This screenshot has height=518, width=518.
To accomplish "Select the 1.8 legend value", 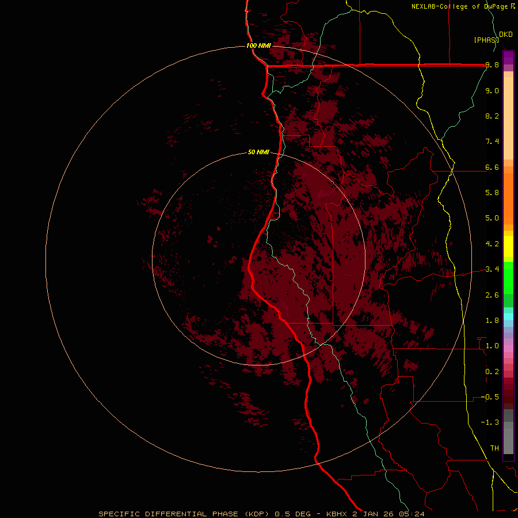I will point(492,321).
